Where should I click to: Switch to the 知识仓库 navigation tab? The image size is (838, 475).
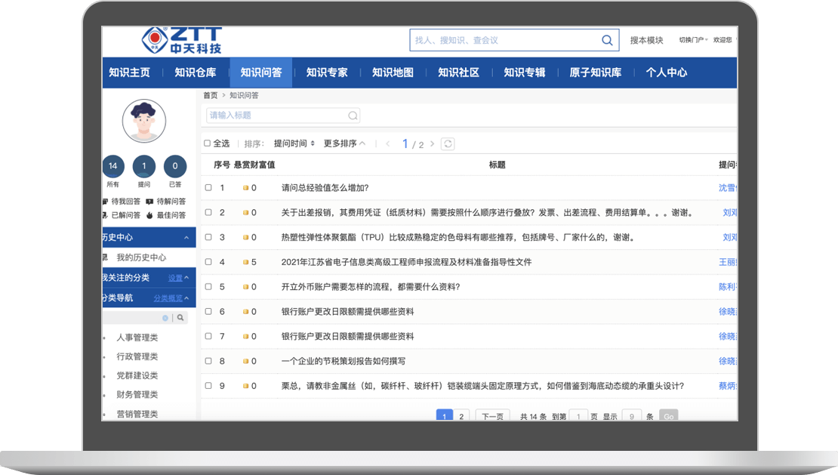195,72
